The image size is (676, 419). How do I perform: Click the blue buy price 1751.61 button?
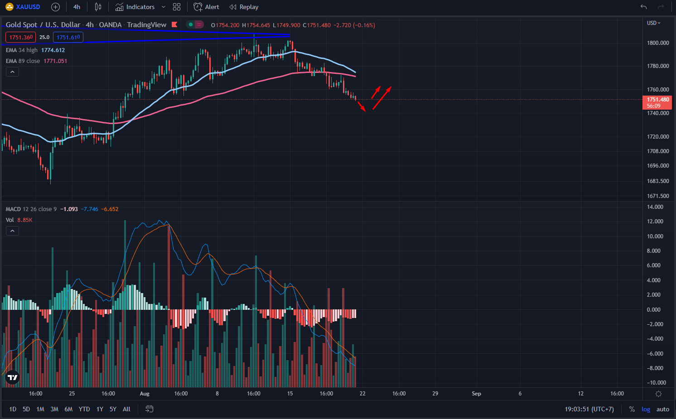click(68, 37)
